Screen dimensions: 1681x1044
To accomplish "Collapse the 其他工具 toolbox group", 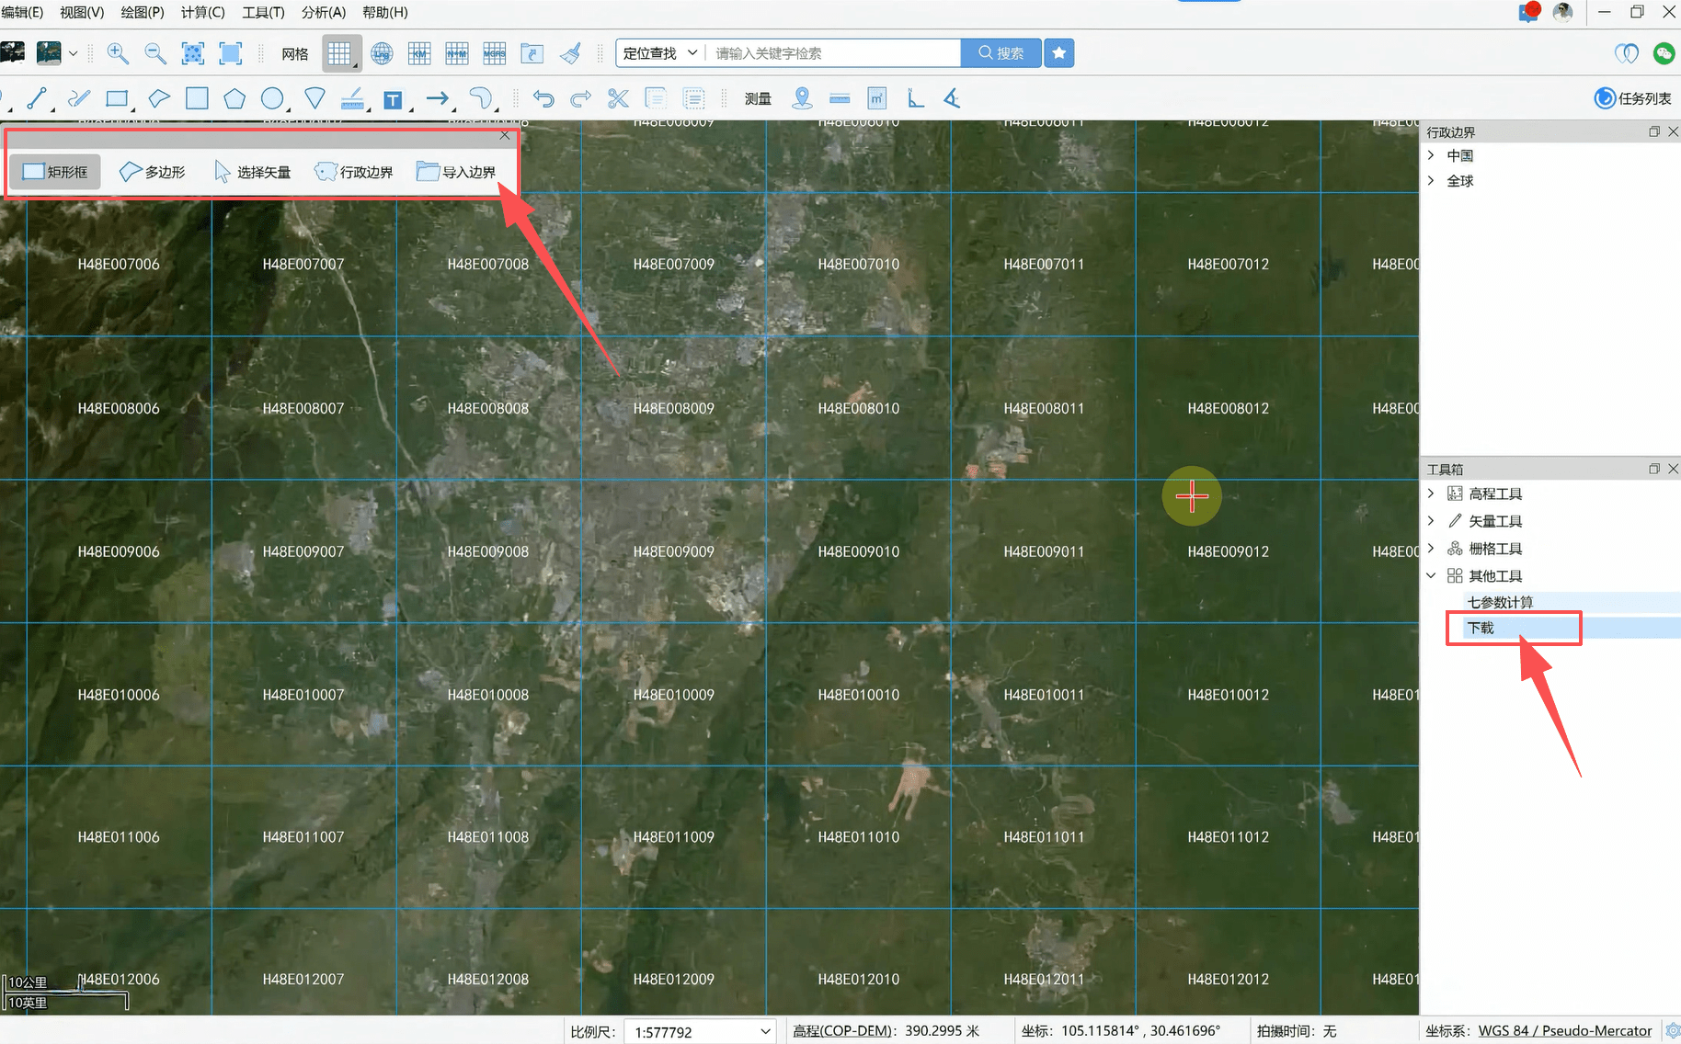I will (x=1431, y=576).
